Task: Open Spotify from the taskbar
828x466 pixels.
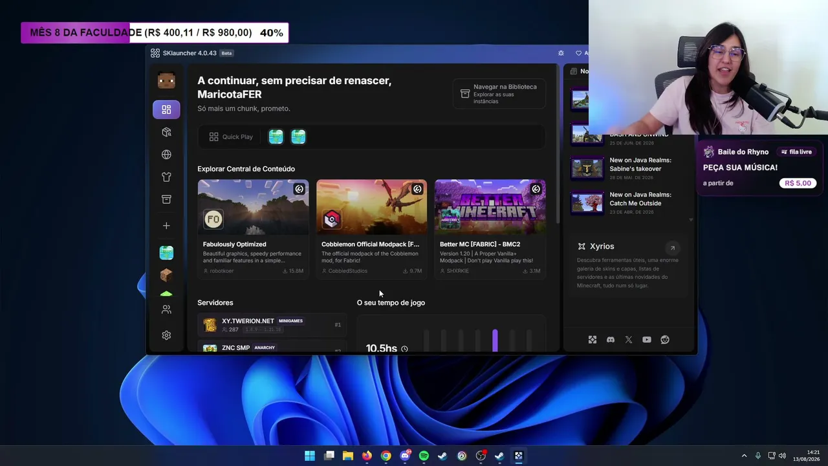Action: point(424,456)
